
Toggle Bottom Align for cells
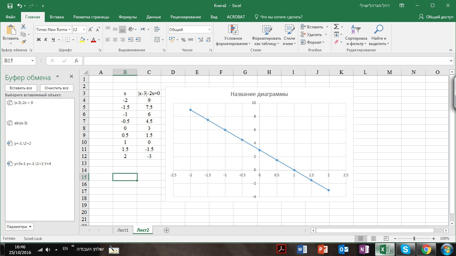[123, 29]
